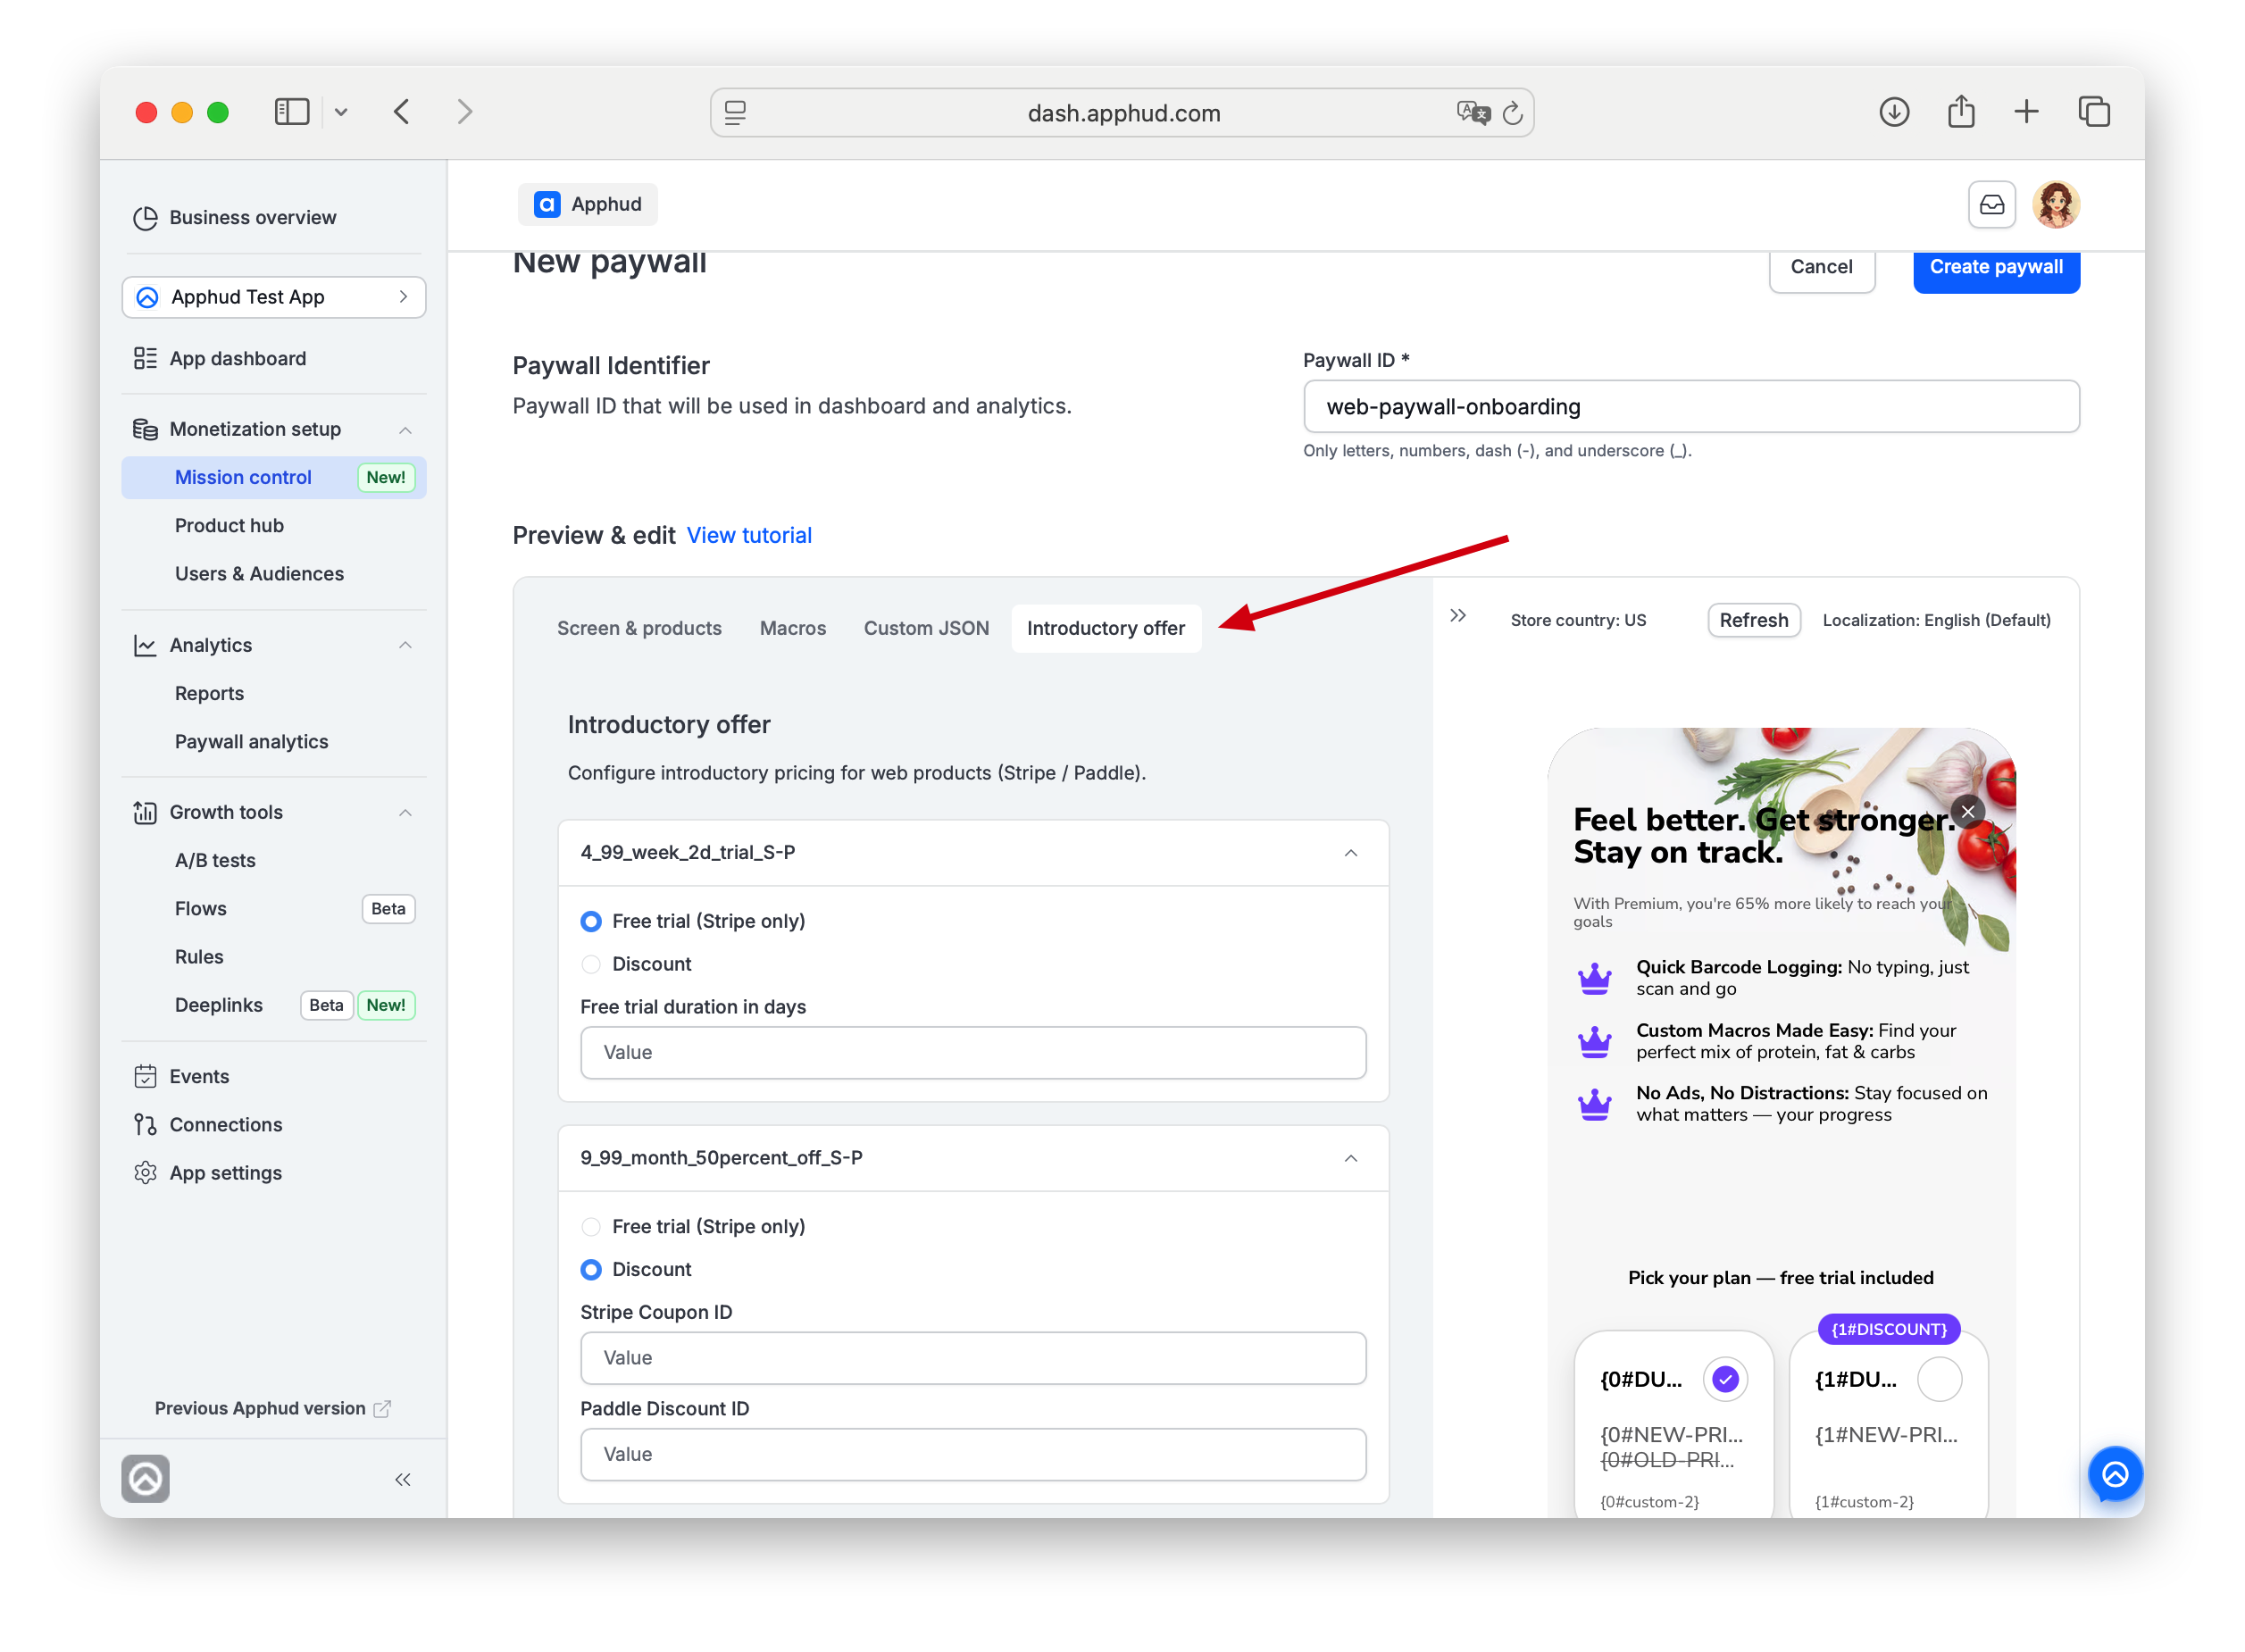Viewport: 2245px width, 1652px height.
Task: Open Previous Apphud version link
Action: (260, 1408)
